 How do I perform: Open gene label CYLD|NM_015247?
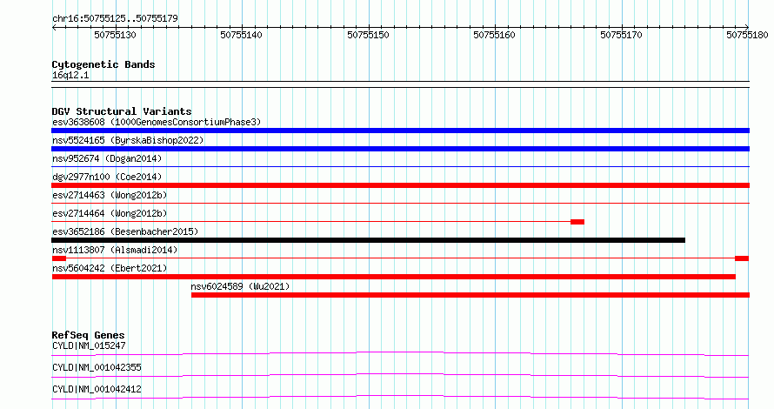click(89, 345)
